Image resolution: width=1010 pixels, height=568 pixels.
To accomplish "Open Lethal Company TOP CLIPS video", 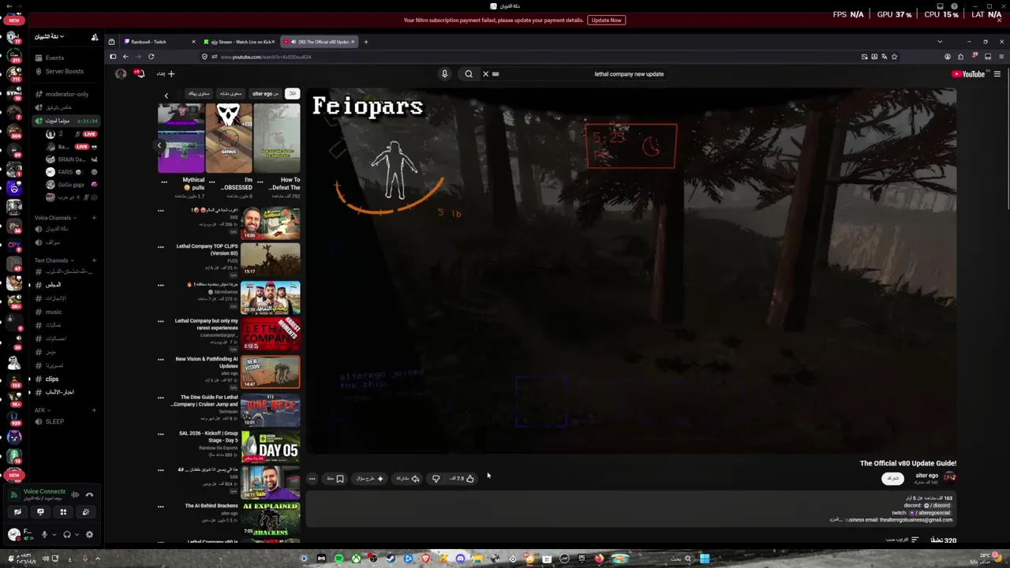I will point(270,259).
